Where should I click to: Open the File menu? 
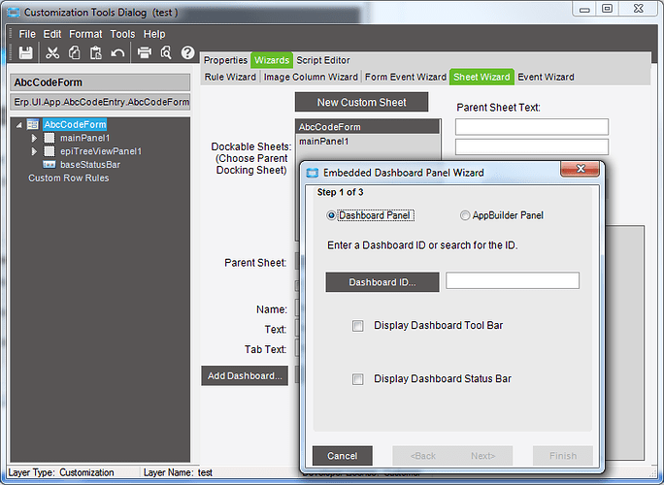click(27, 34)
